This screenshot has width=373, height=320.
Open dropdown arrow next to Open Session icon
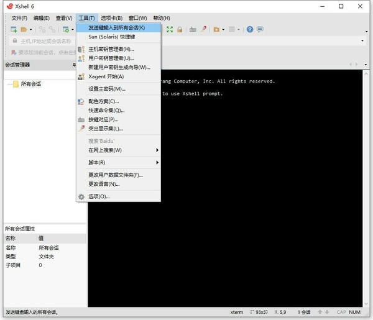[30, 30]
